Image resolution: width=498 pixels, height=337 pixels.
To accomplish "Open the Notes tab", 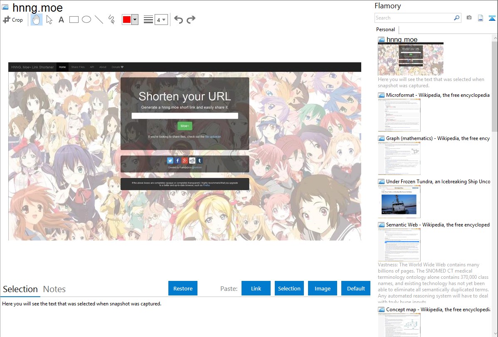I will [54, 289].
